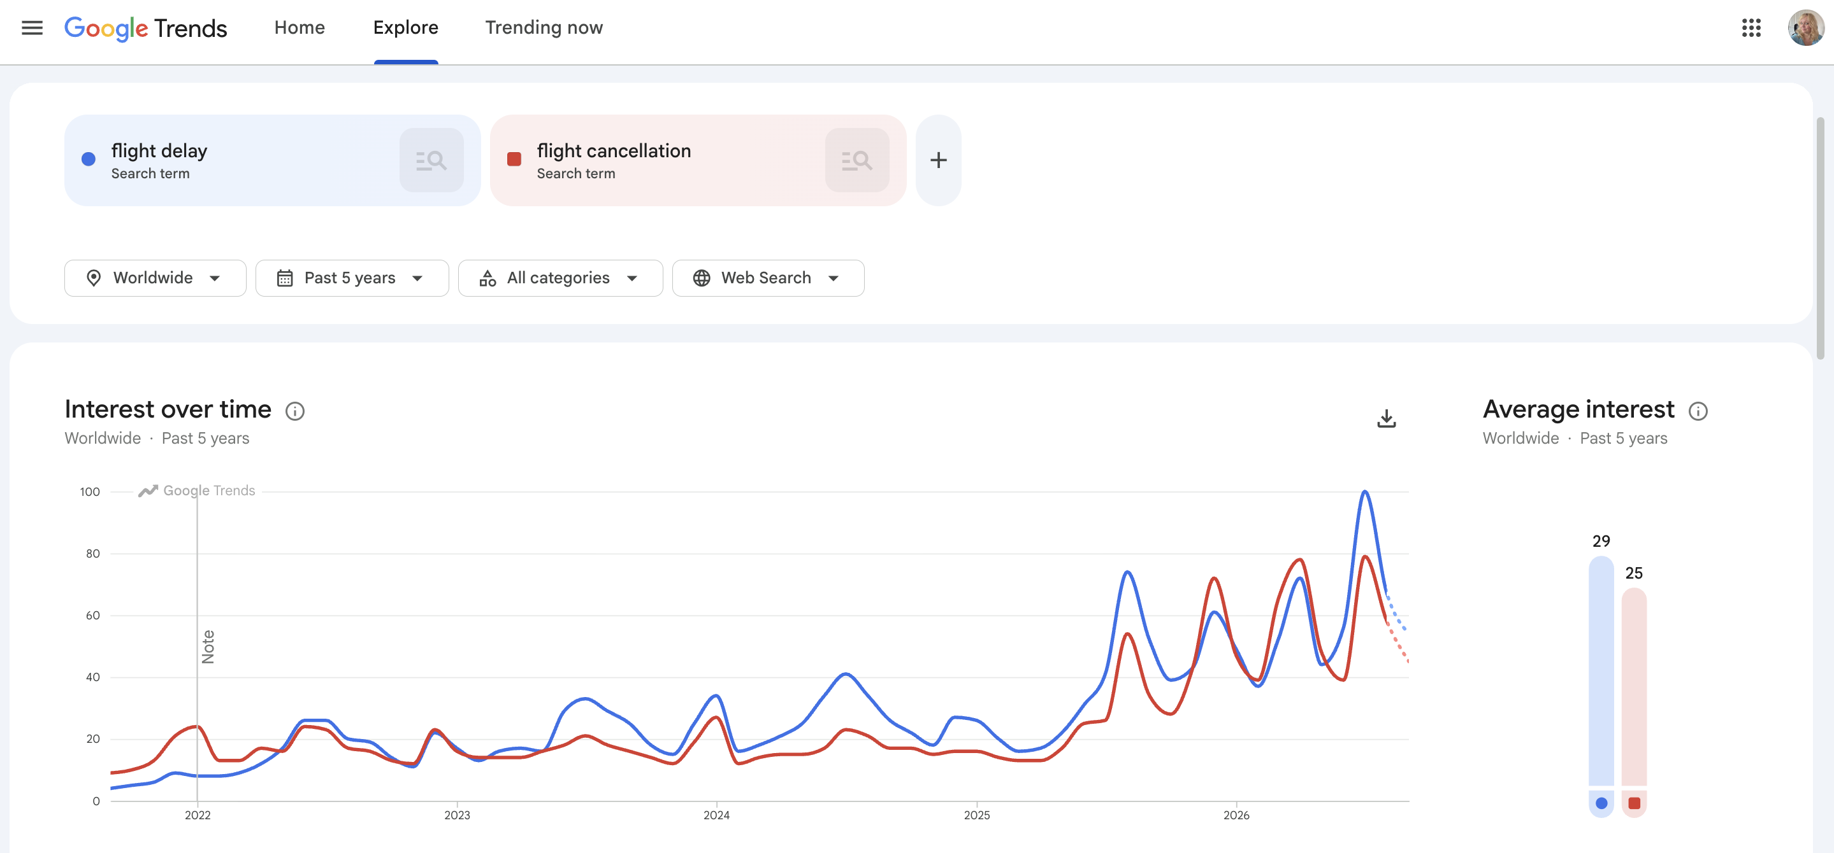1834x853 pixels.
Task: Click the Google Trends logo
Action: pyautogui.click(x=146, y=28)
